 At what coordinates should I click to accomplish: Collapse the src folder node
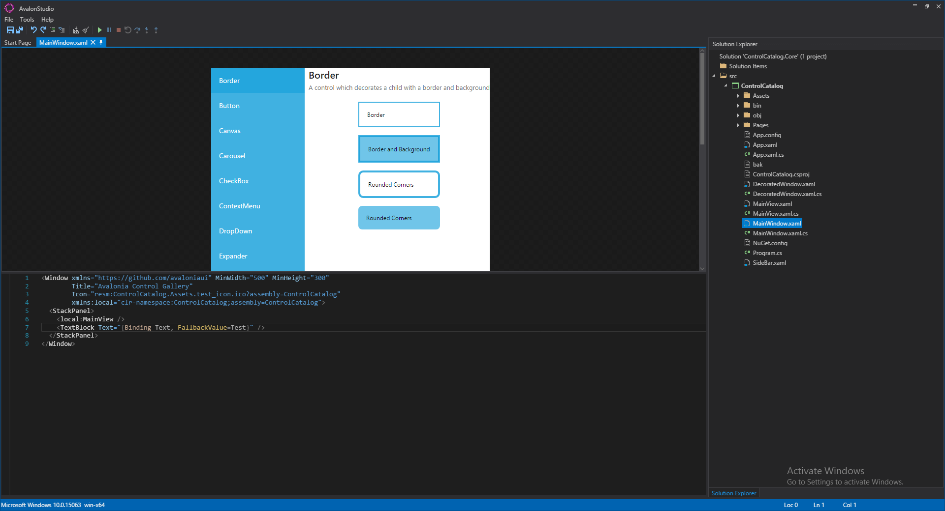click(714, 76)
